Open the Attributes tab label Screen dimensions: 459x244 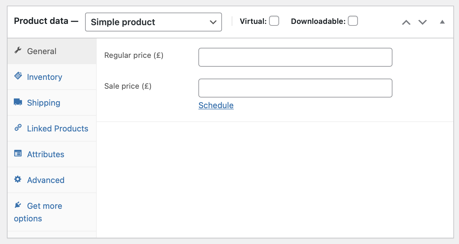[46, 154]
